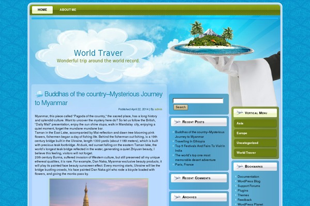310x206 pixels.
Task: Click the Bookmarks heading
Action: 254,166
